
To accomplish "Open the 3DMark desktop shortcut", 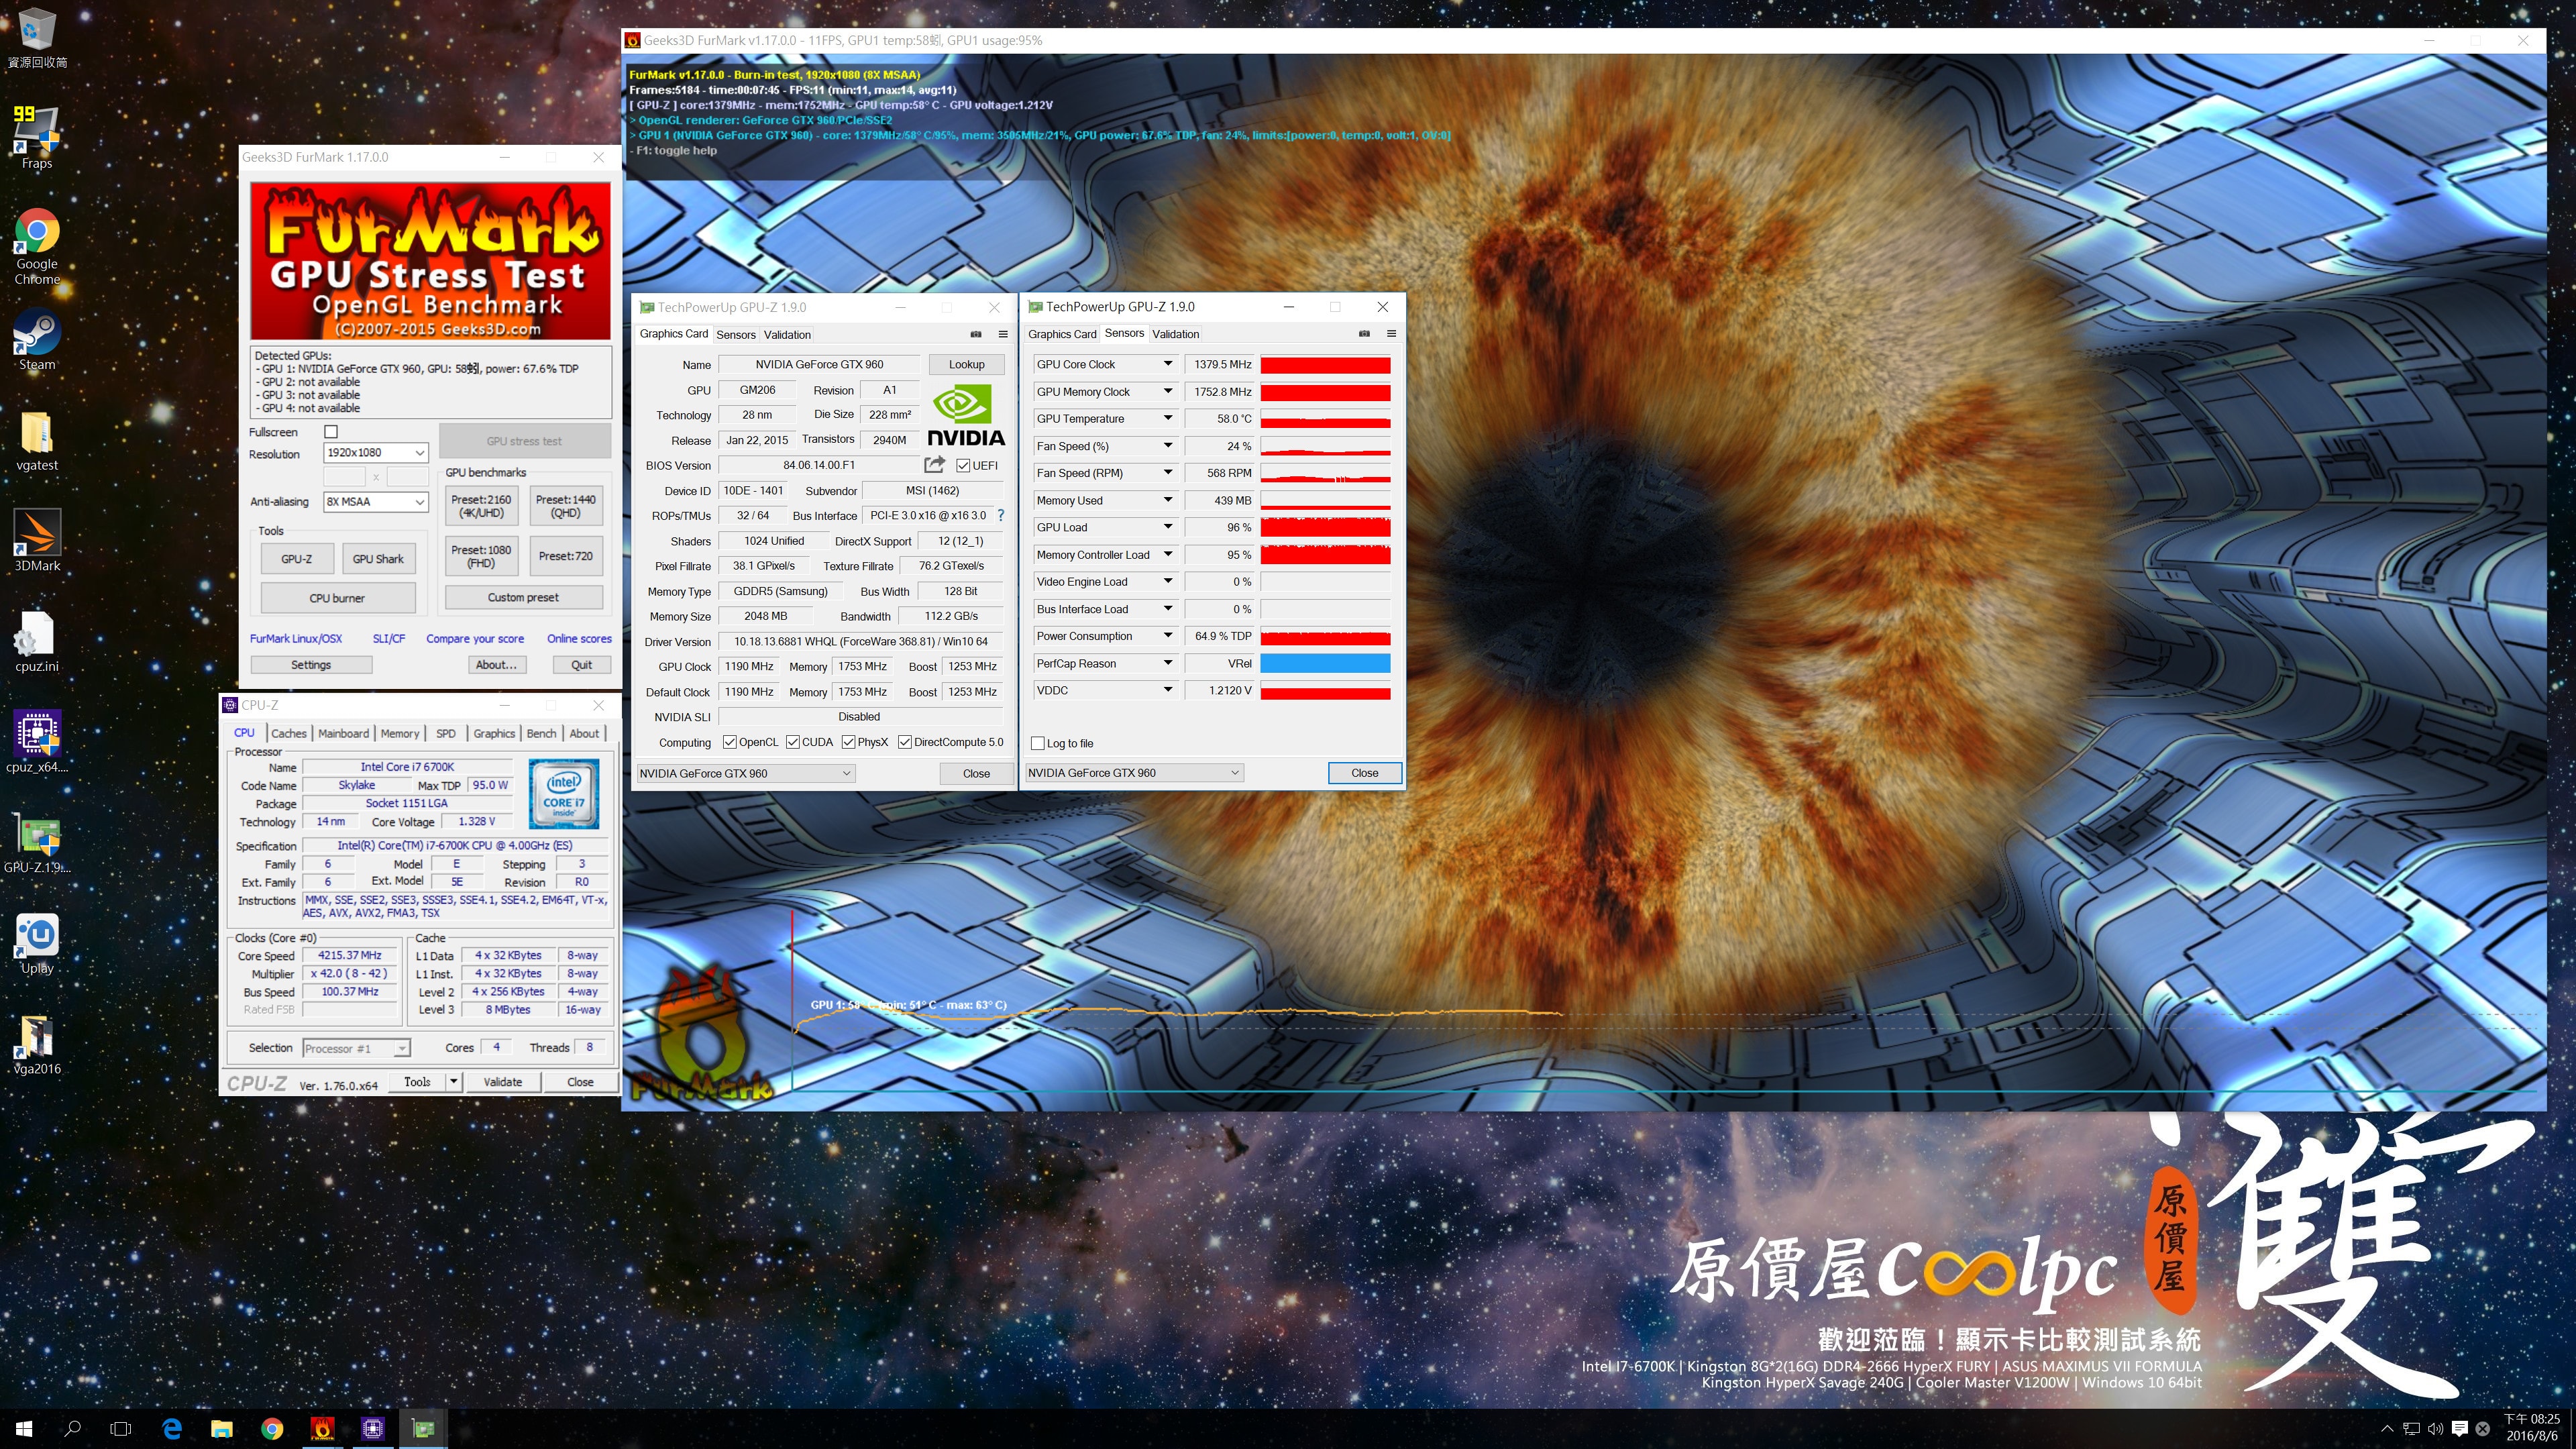I will [37, 541].
